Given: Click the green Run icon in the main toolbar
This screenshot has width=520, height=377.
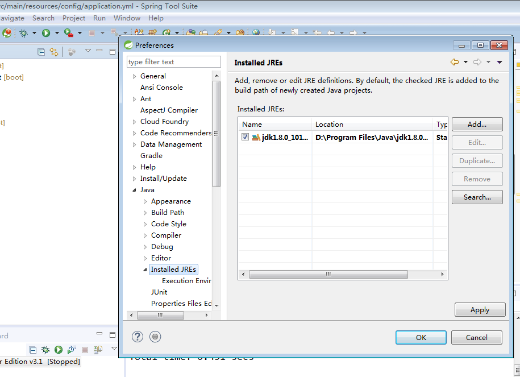Looking at the screenshot, I should (x=46, y=33).
